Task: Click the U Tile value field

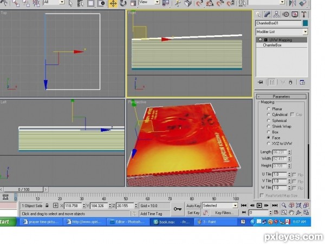Action: [x=280, y=175]
